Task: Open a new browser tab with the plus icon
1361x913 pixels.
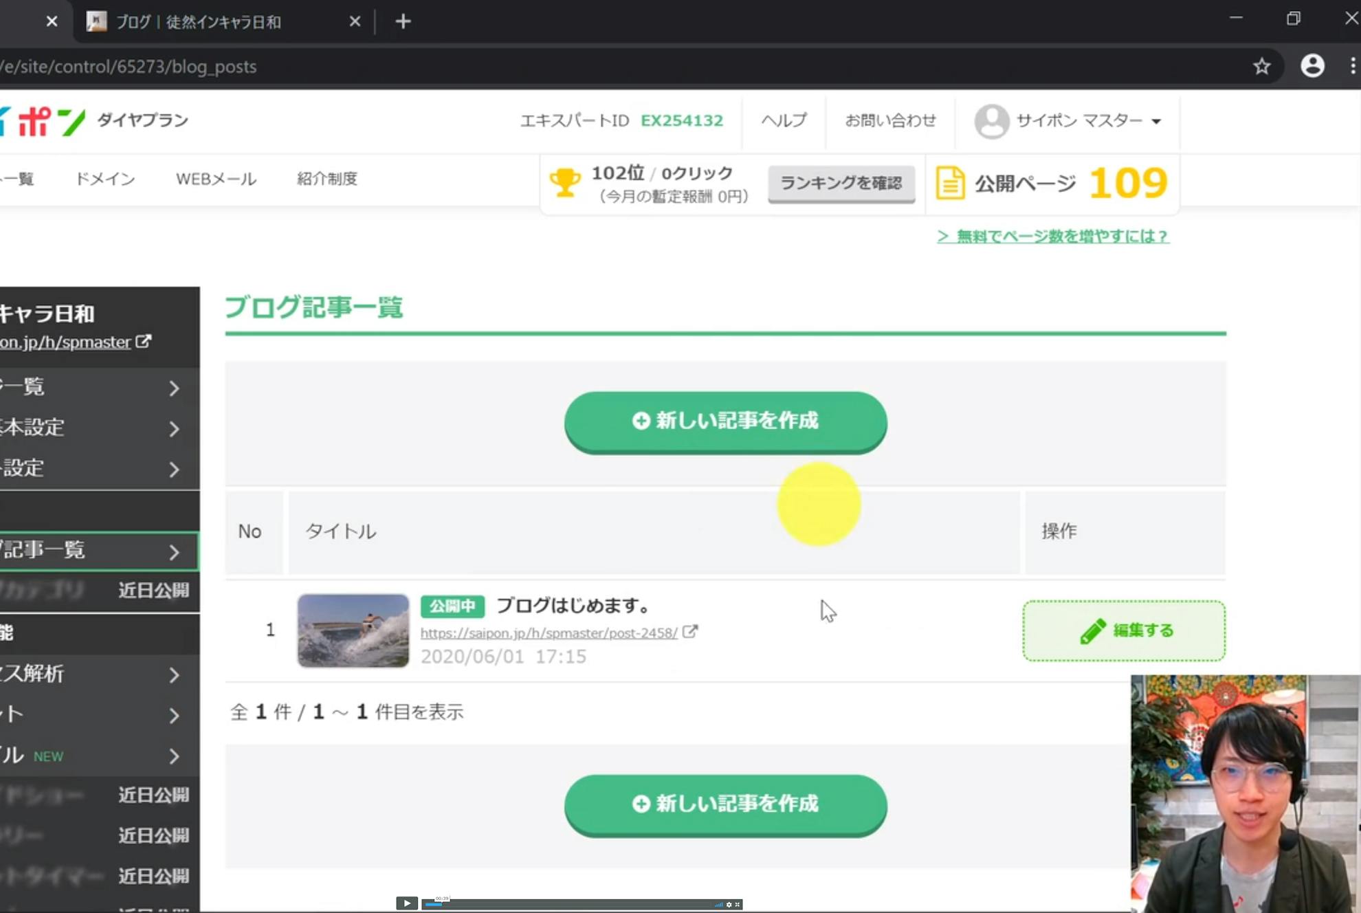Action: pos(403,22)
